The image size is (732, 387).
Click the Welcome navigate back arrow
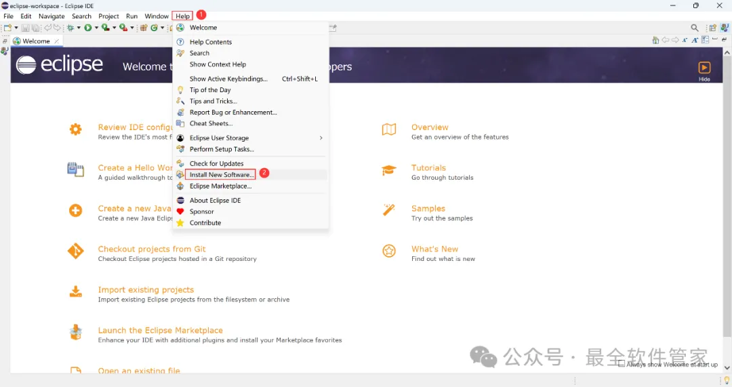pos(666,40)
